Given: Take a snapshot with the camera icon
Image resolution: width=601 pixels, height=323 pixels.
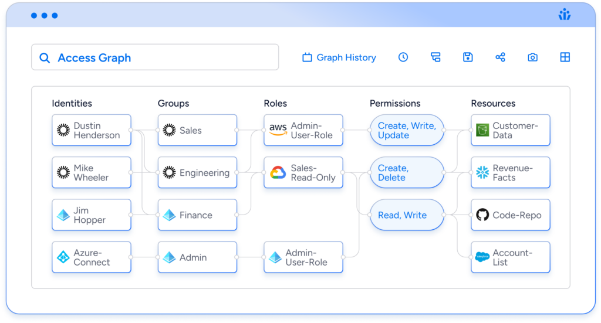Looking at the screenshot, I should [532, 57].
